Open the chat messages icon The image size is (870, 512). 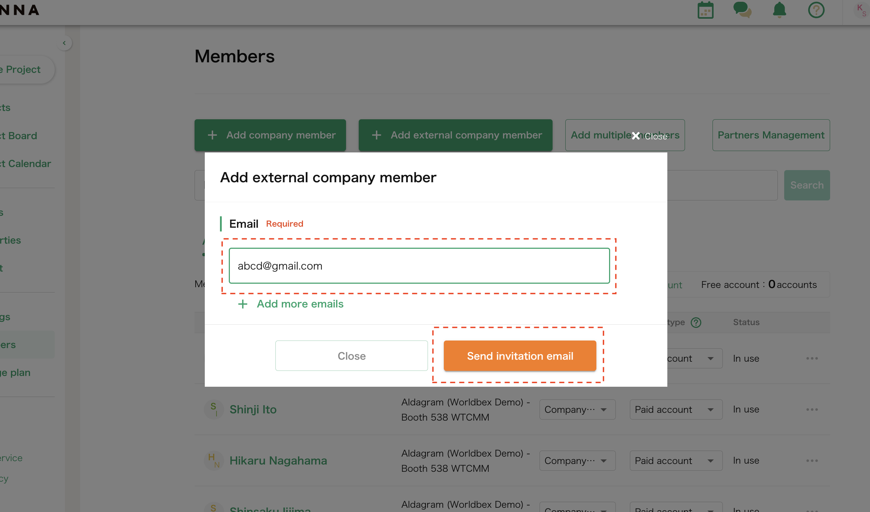tap(742, 10)
